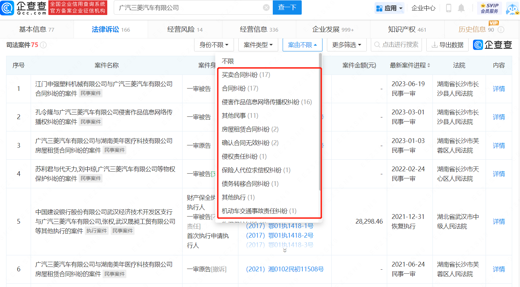The height and width of the screenshot is (287, 520).
Task: Sort by 最新案件进程 column arrows
Action: tap(429, 65)
